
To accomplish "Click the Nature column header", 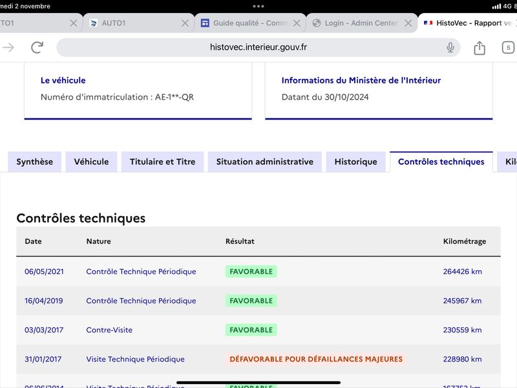I will [99, 241].
